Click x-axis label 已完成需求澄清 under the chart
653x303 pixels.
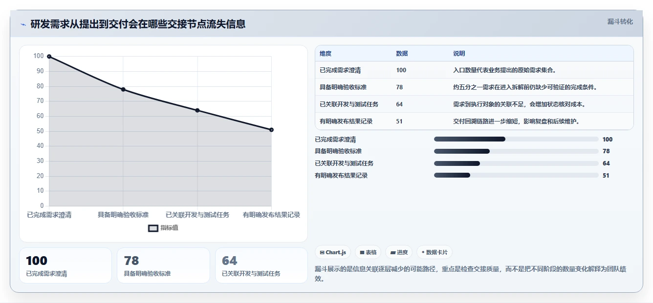tap(49, 215)
